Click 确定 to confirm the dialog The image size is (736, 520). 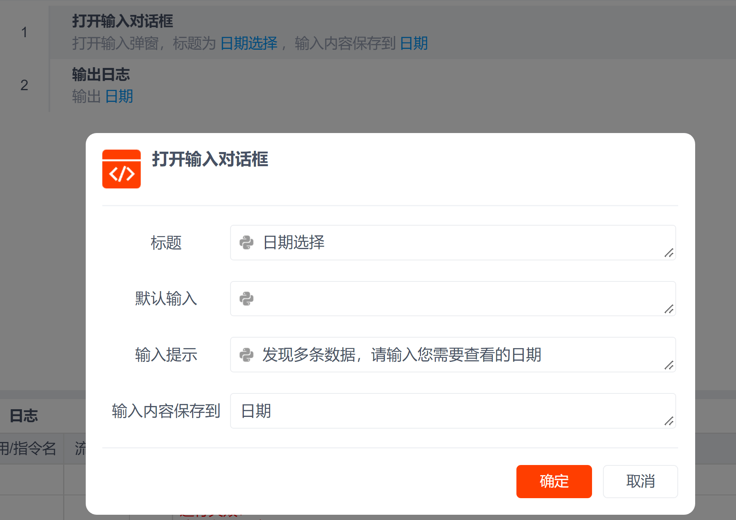tap(554, 481)
